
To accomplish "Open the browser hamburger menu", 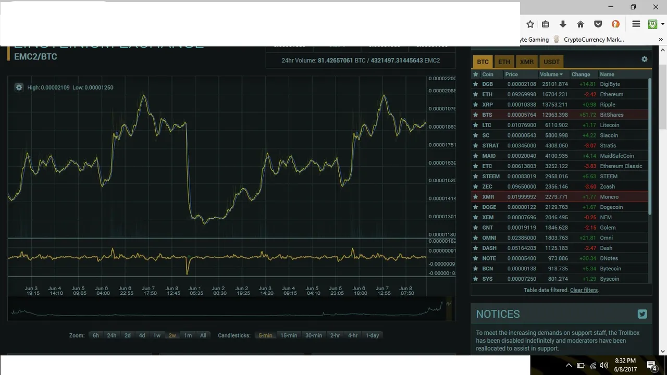I will (x=636, y=24).
